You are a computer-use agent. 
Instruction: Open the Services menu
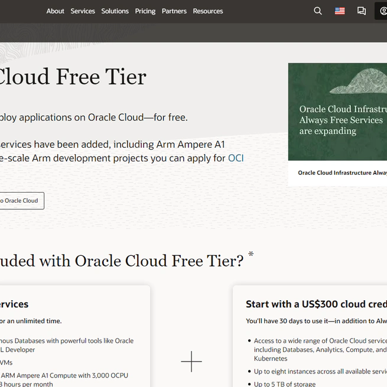83,11
